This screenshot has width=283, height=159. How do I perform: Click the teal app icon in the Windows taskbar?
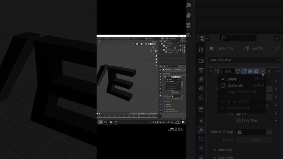(x=106, y=122)
